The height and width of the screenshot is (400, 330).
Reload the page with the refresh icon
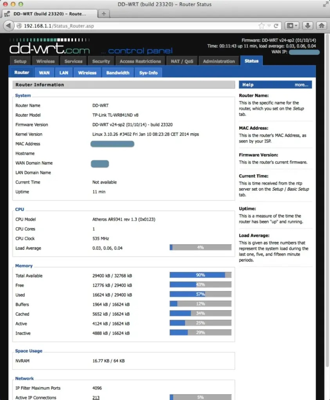tap(276, 26)
